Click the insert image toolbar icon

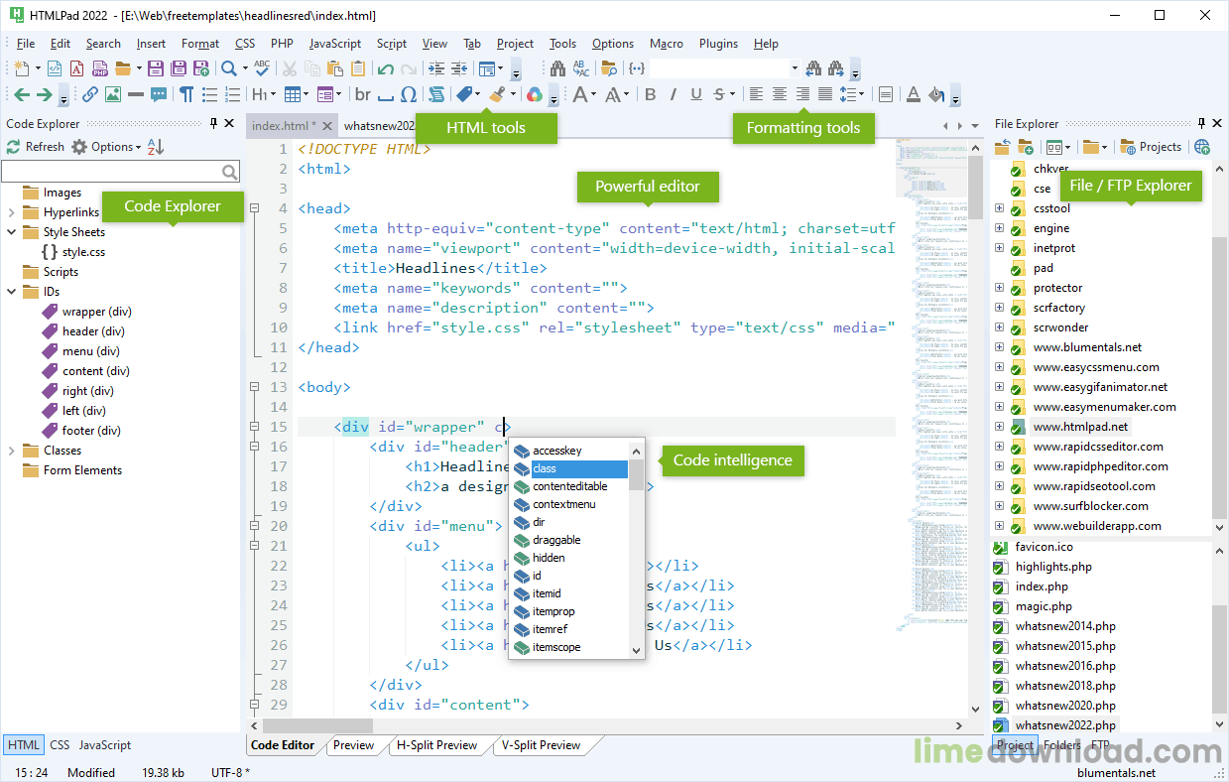click(113, 95)
